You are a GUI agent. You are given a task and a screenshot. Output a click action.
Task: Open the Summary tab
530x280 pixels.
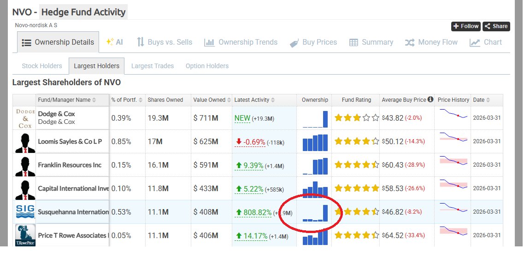371,42
